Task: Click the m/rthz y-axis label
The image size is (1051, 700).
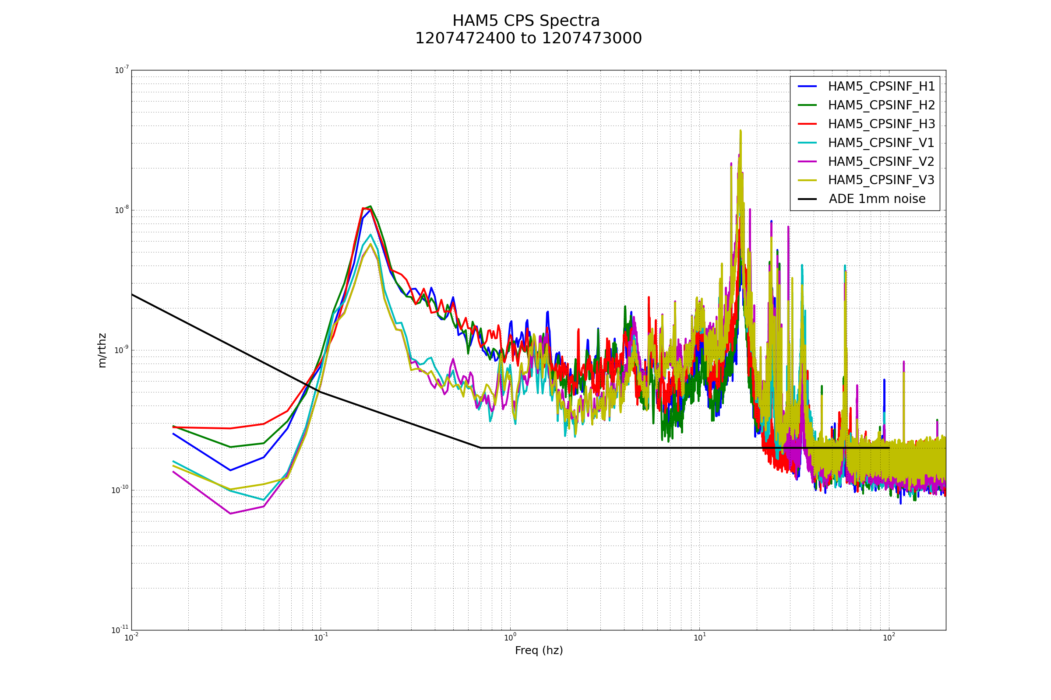Action: 102,350
